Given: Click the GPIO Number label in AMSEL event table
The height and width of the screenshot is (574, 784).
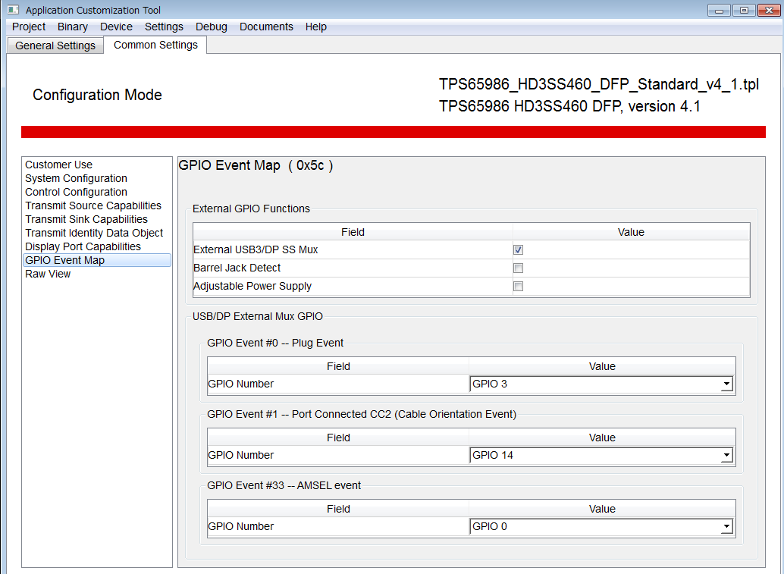Looking at the screenshot, I should click(x=241, y=526).
